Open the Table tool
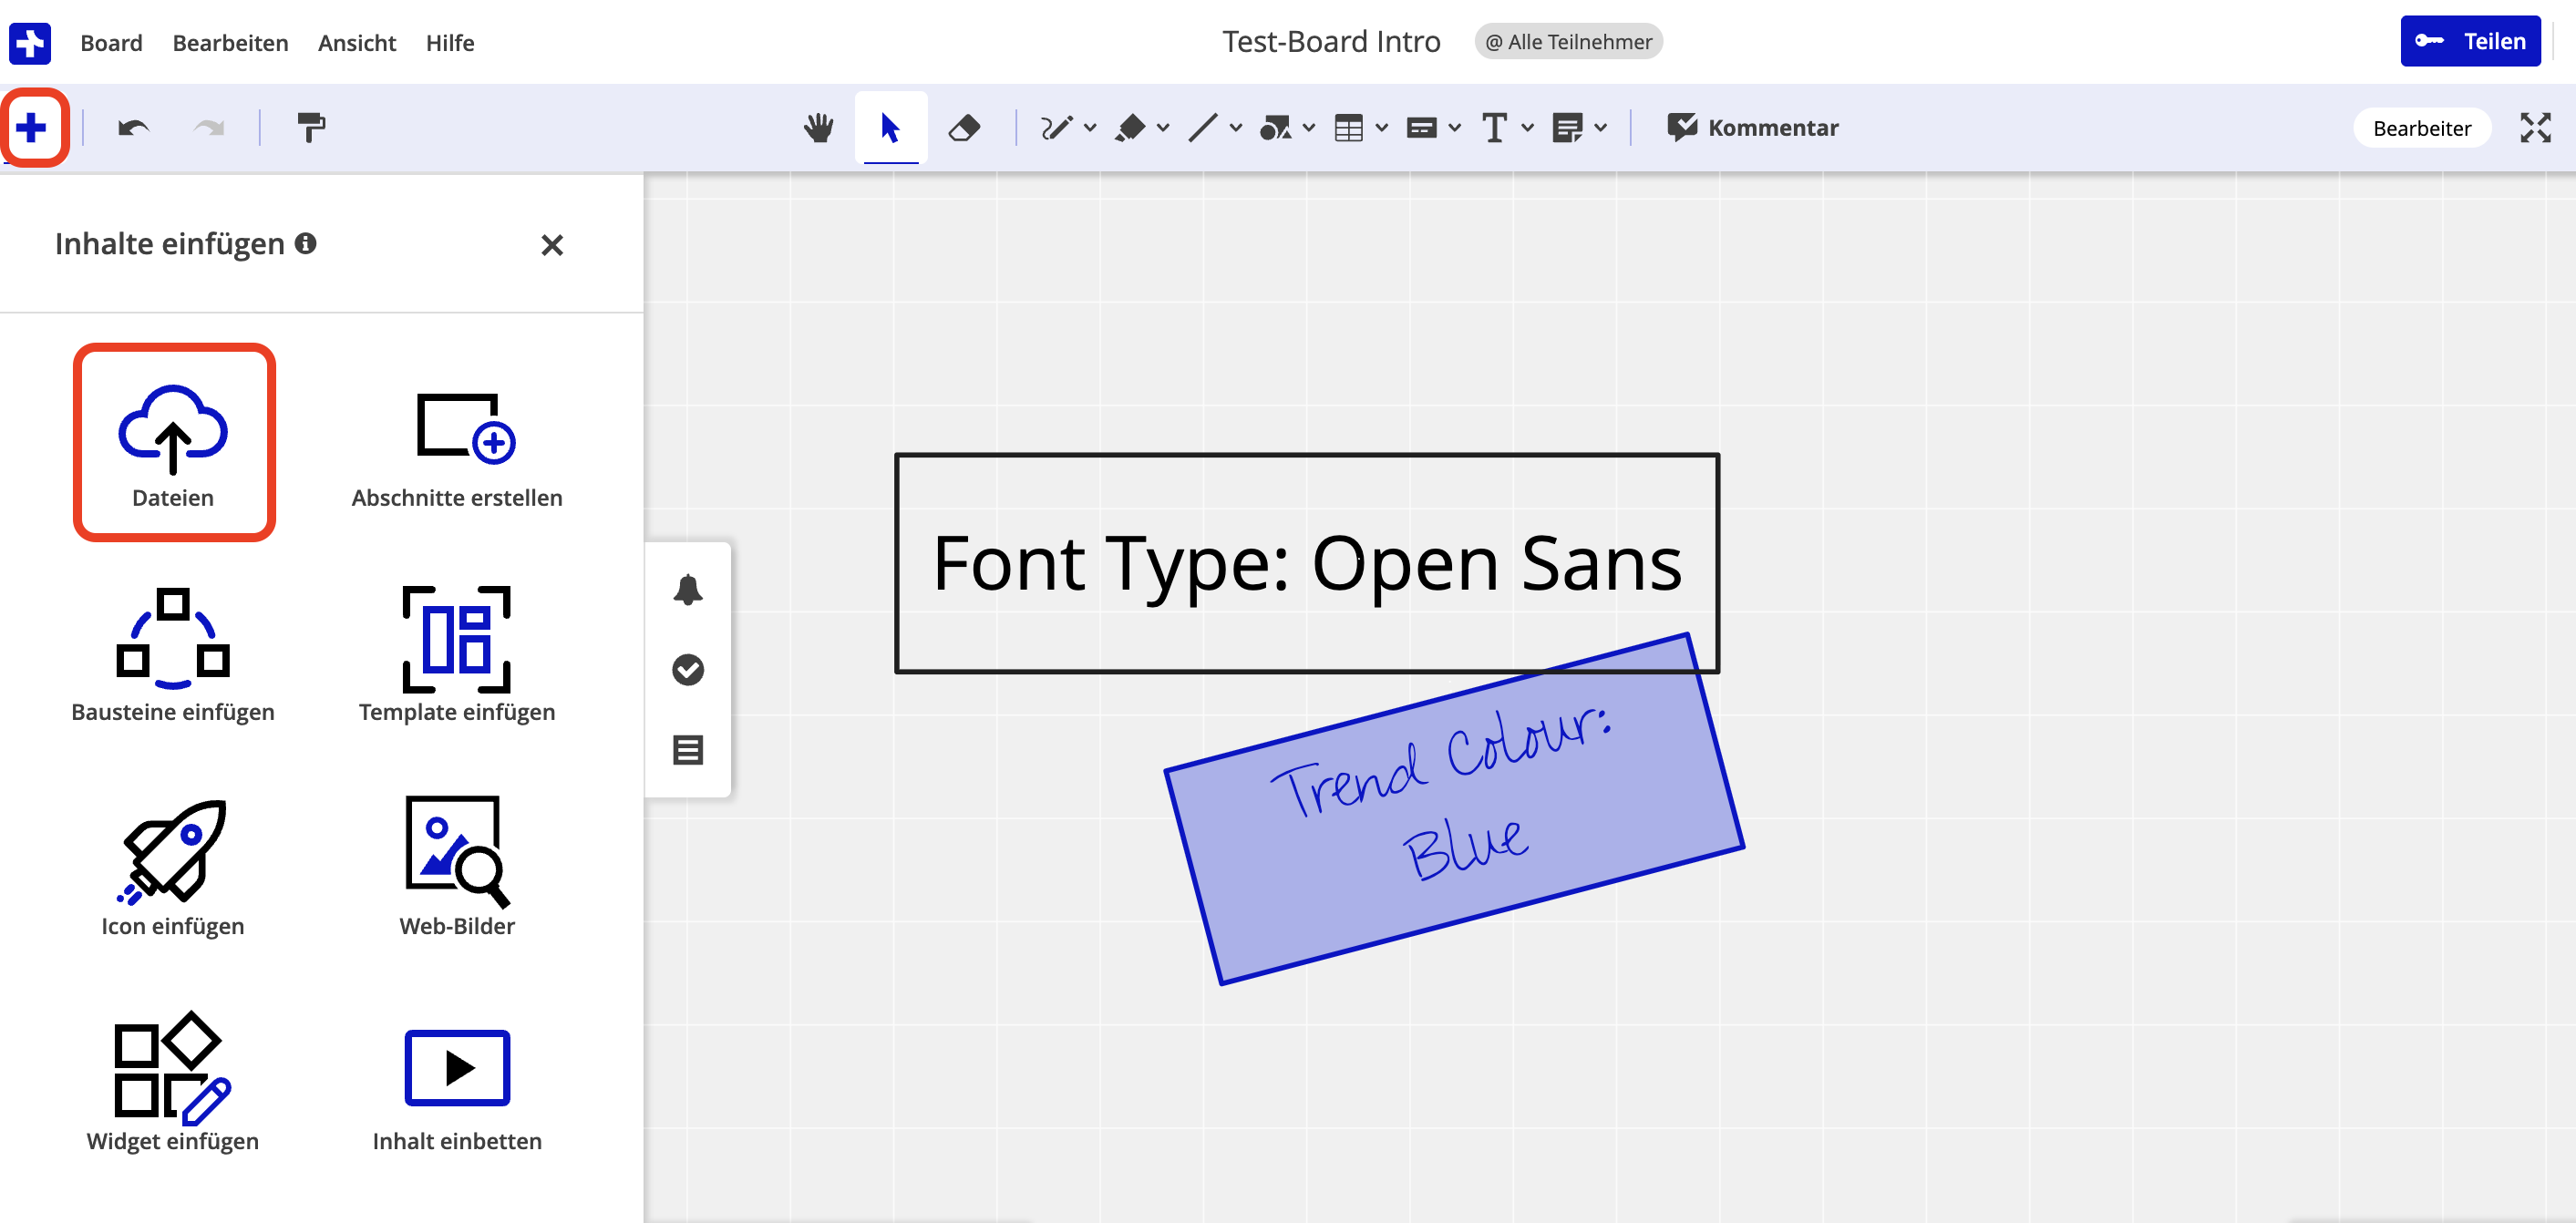This screenshot has height=1223, width=2576. click(x=1350, y=127)
